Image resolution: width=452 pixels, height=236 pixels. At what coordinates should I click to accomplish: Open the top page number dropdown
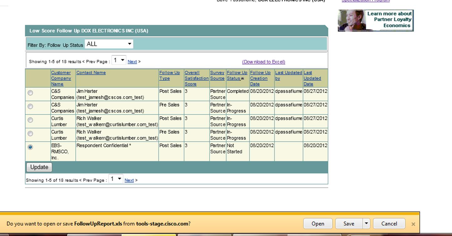click(x=119, y=61)
